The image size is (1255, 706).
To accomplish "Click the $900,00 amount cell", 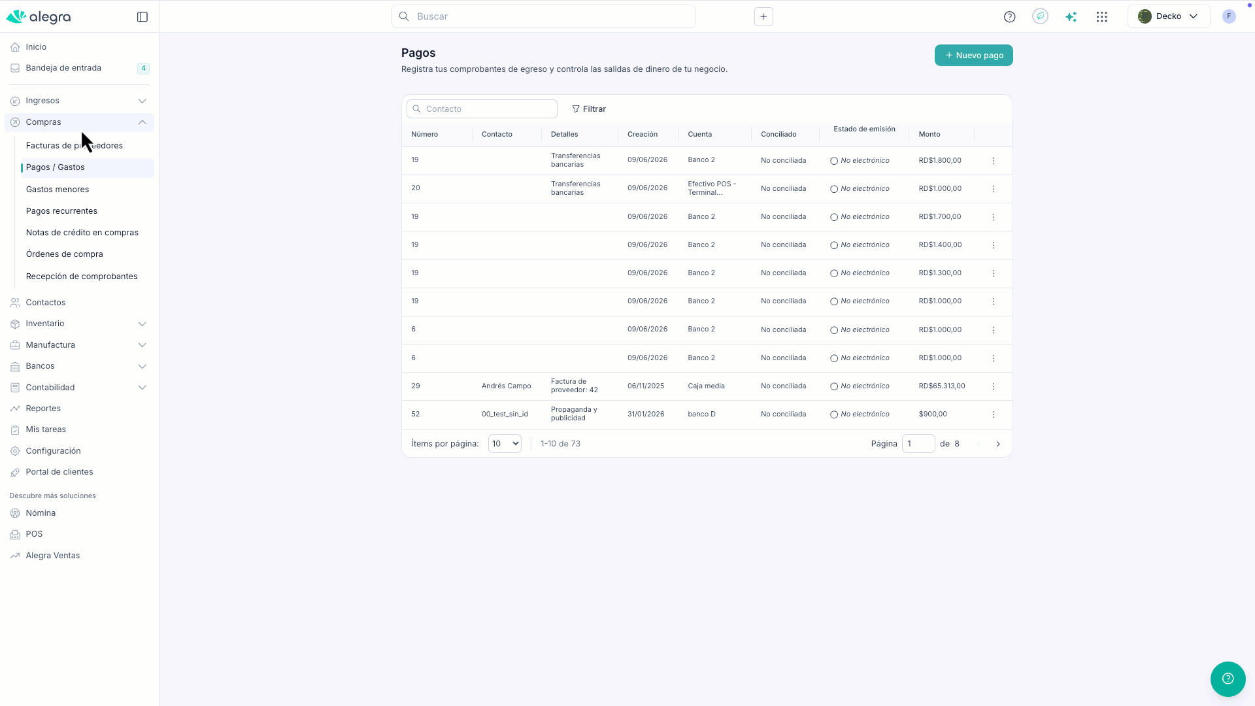I will pos(933,414).
